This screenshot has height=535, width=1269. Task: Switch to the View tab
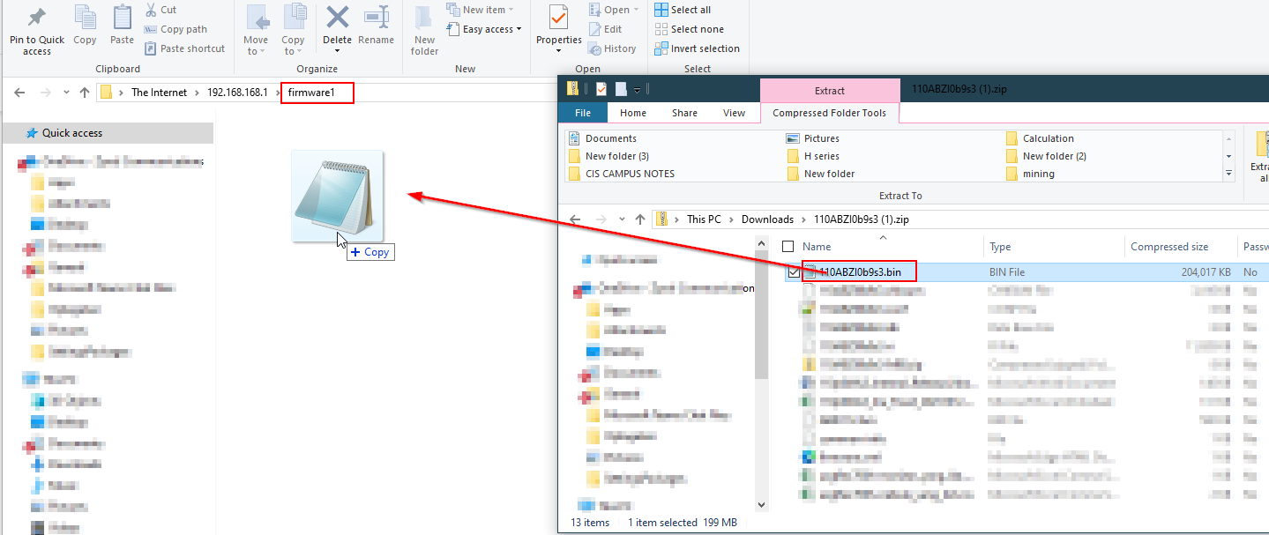(734, 113)
